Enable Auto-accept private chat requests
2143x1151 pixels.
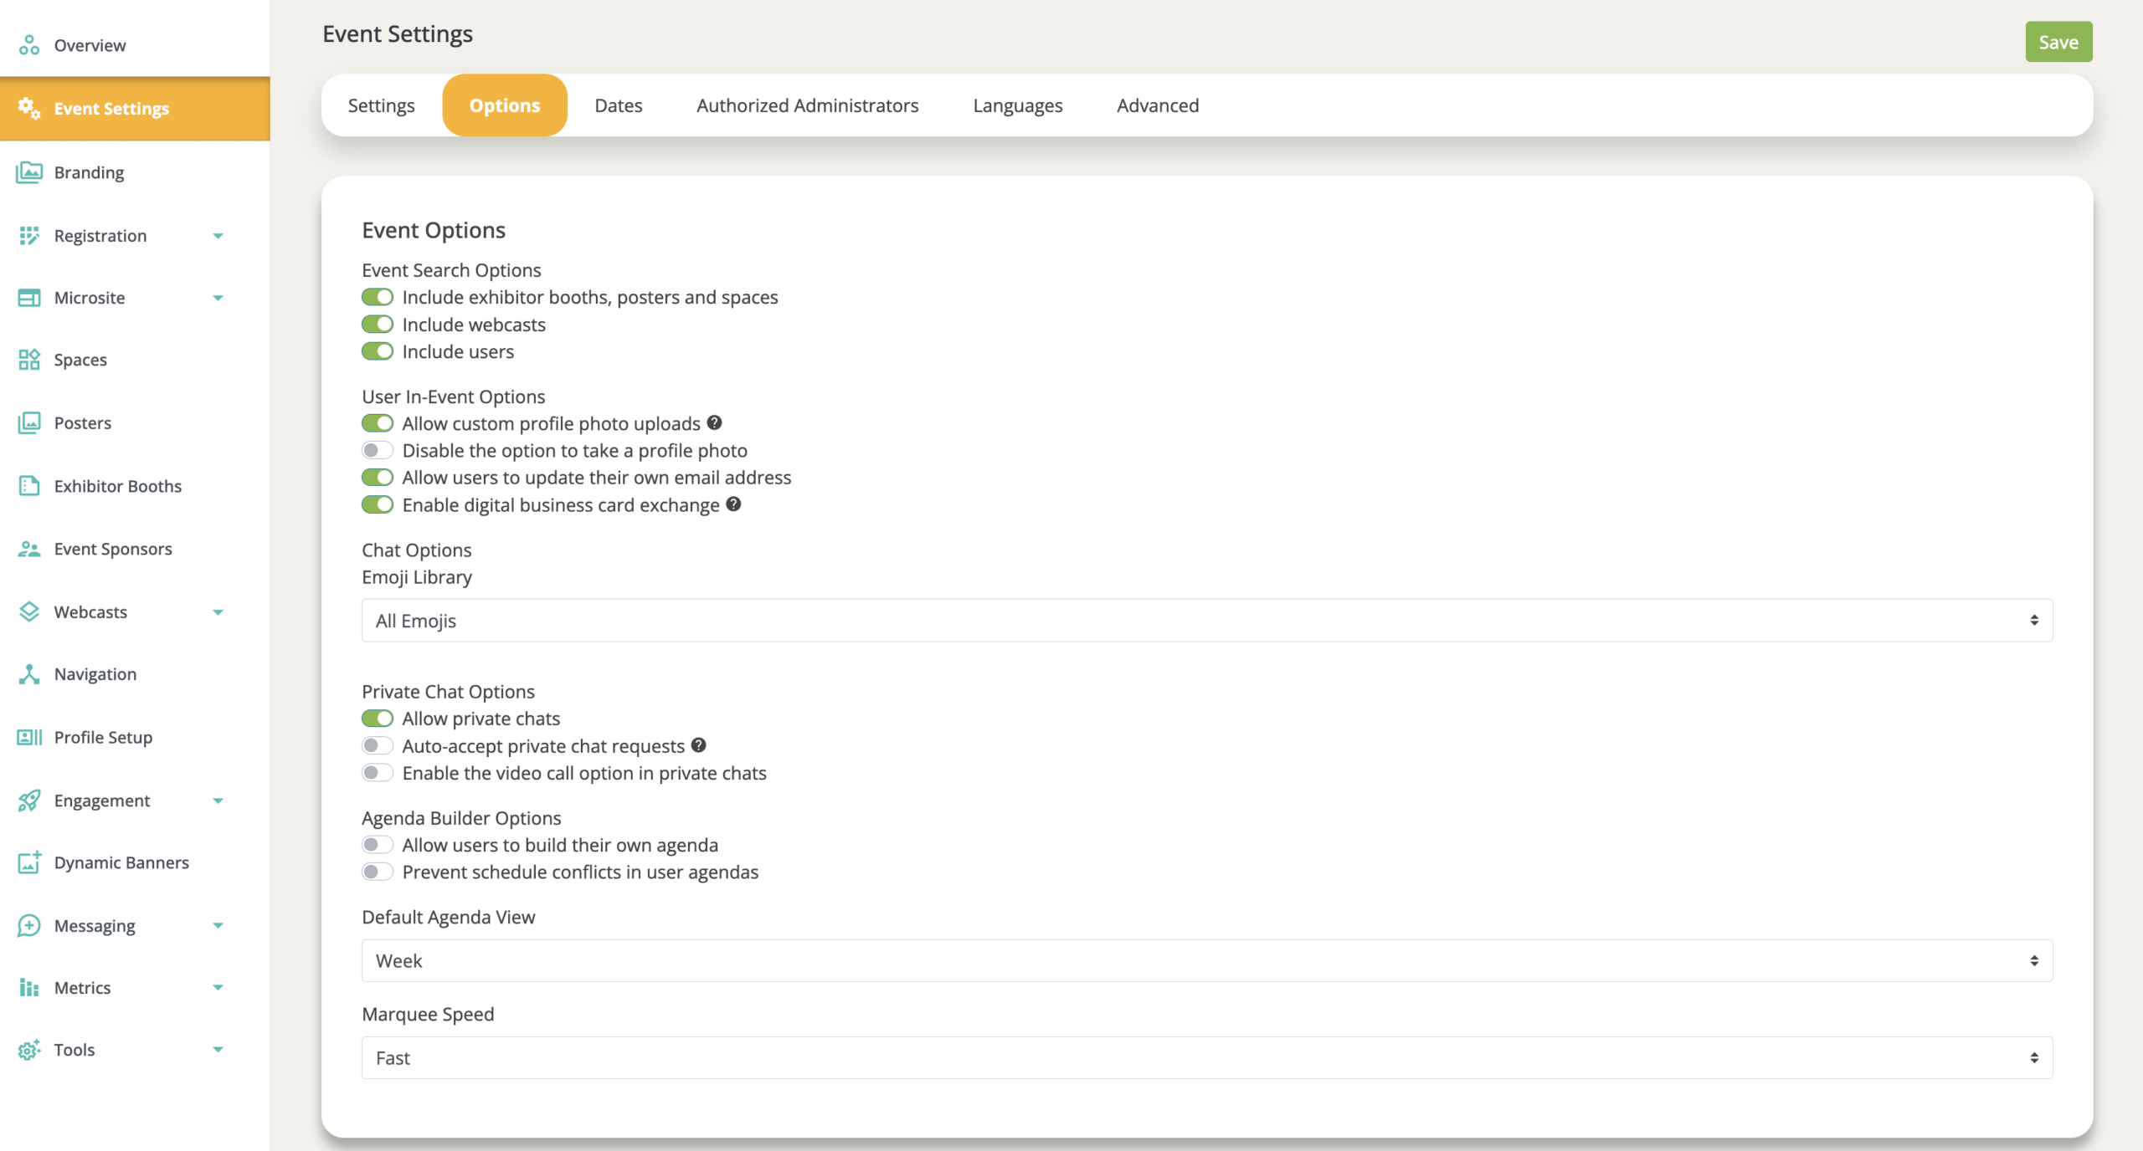pyautogui.click(x=378, y=745)
